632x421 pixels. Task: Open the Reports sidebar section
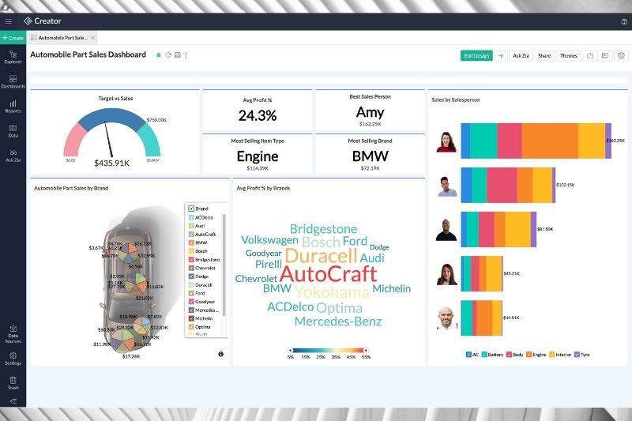[x=13, y=106]
